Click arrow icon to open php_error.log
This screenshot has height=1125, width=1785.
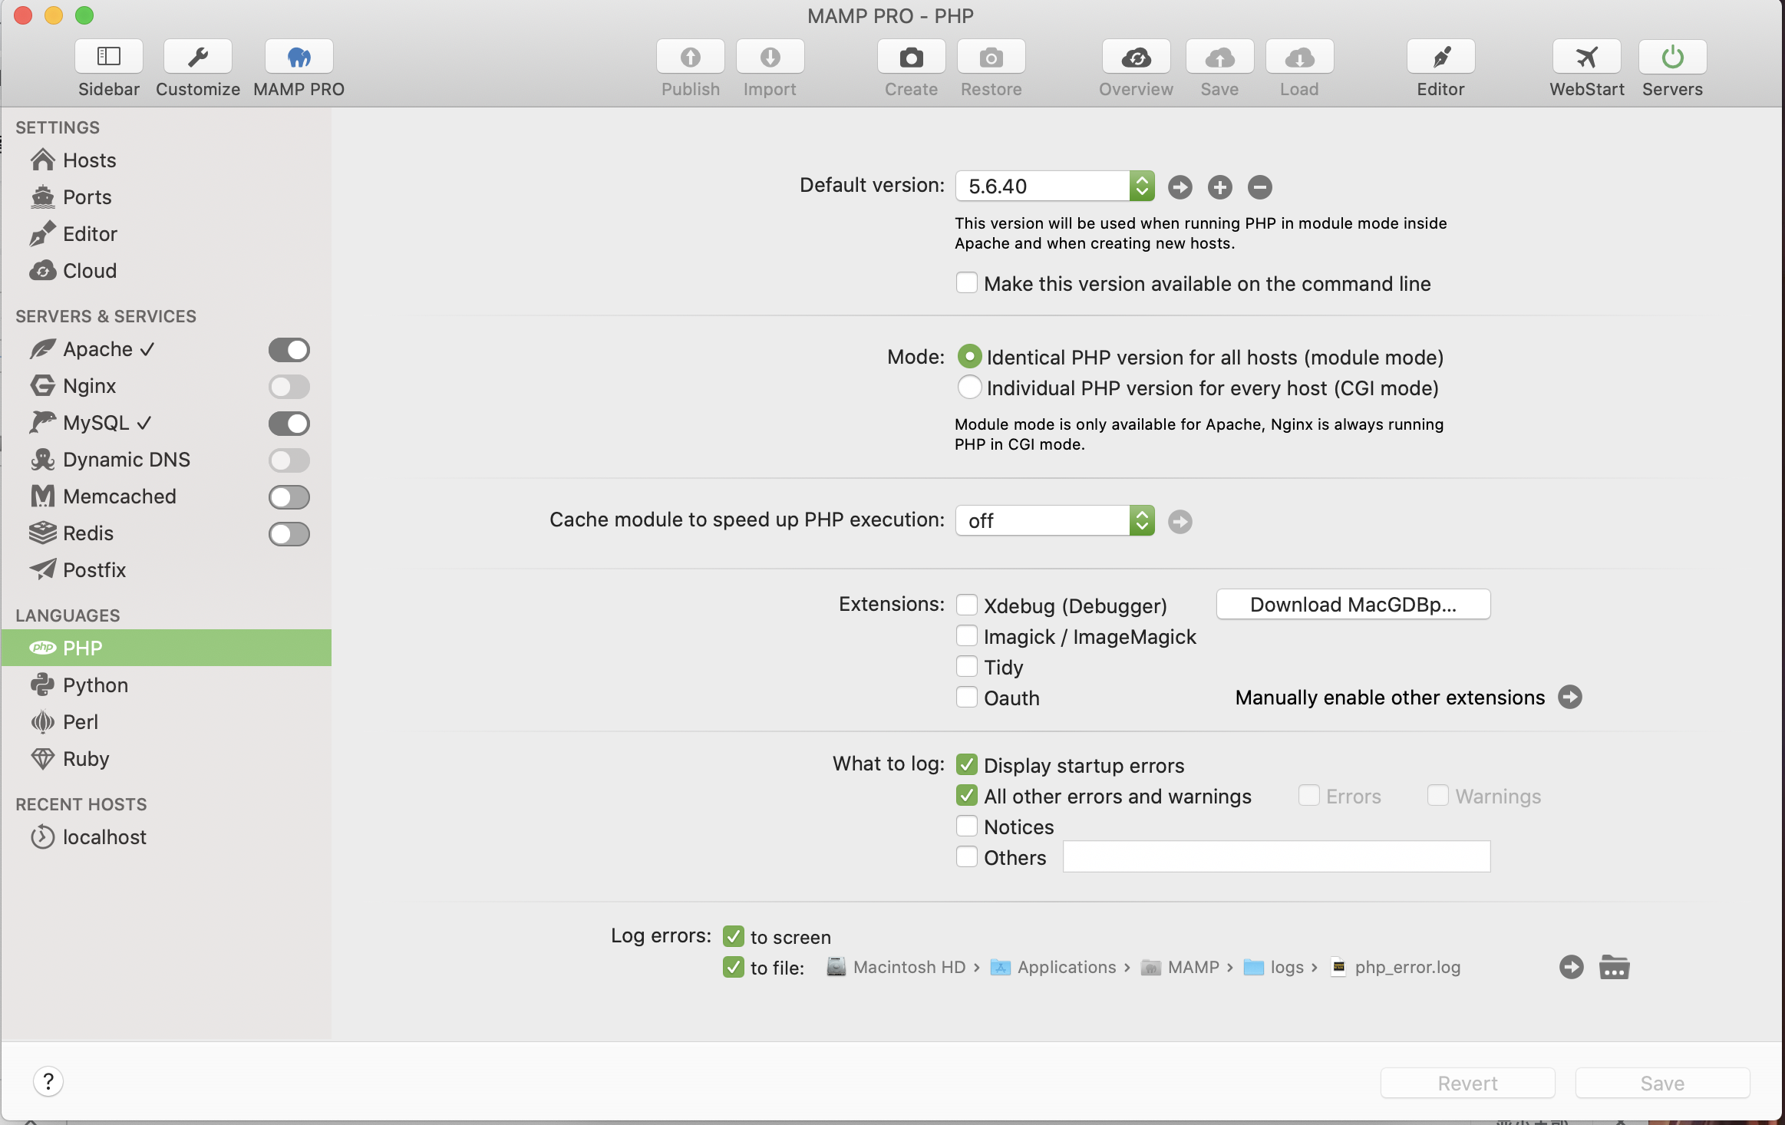click(1572, 967)
